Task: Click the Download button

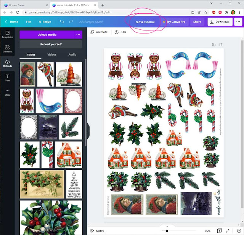Action: (220, 22)
